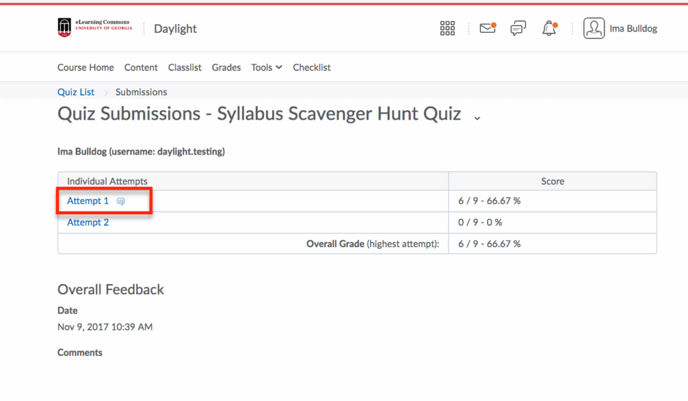Click the Daylight course title

click(175, 28)
